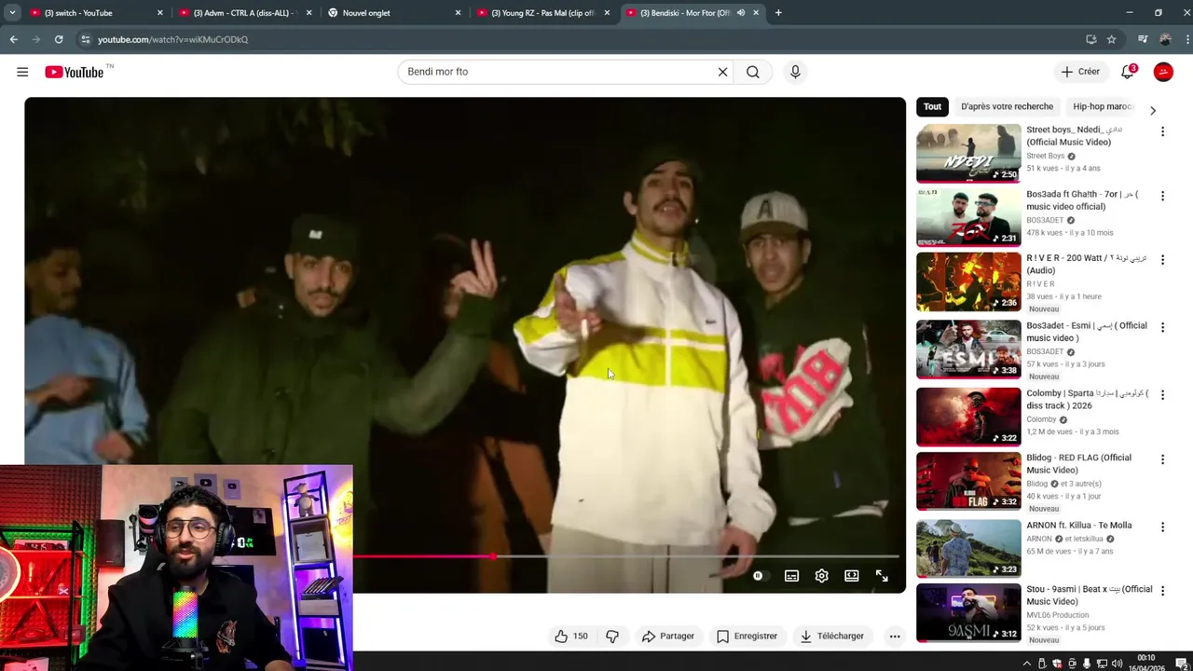The height and width of the screenshot is (671, 1193).
Task: Install app icon in address bar
Action: 1090,39
